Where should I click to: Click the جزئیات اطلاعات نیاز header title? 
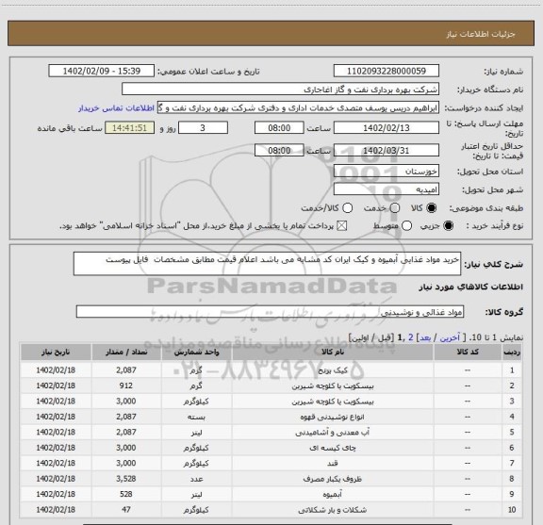tap(481, 34)
